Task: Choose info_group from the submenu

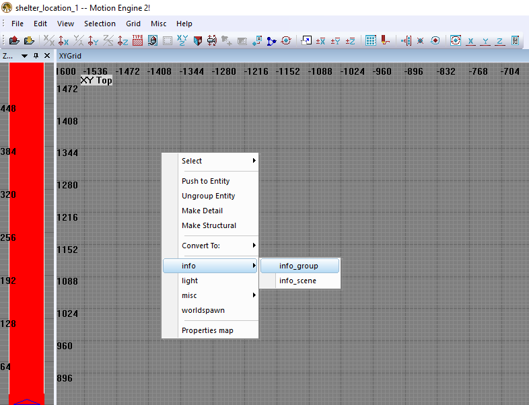Action: pyautogui.click(x=299, y=266)
